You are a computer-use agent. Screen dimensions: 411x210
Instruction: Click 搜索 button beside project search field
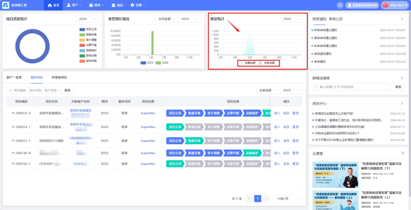[x=67, y=90]
